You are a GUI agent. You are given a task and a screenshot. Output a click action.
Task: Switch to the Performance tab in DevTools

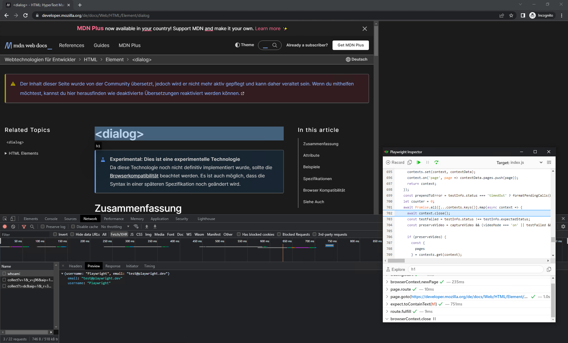pyautogui.click(x=114, y=219)
